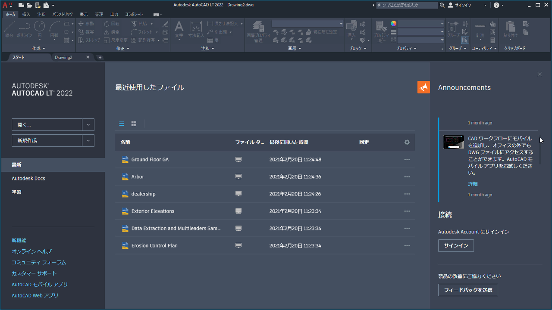
Task: Click the Mirror (鏡像) tool
Action: pos(112,32)
